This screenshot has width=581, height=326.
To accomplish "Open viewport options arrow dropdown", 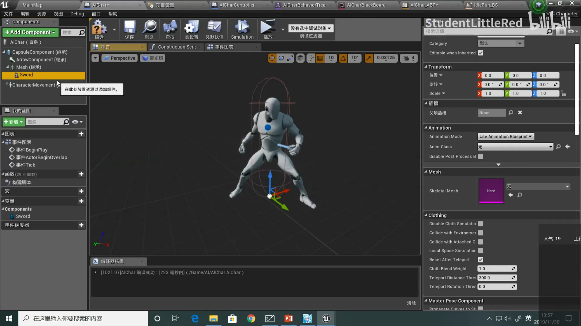I will click(x=95, y=58).
